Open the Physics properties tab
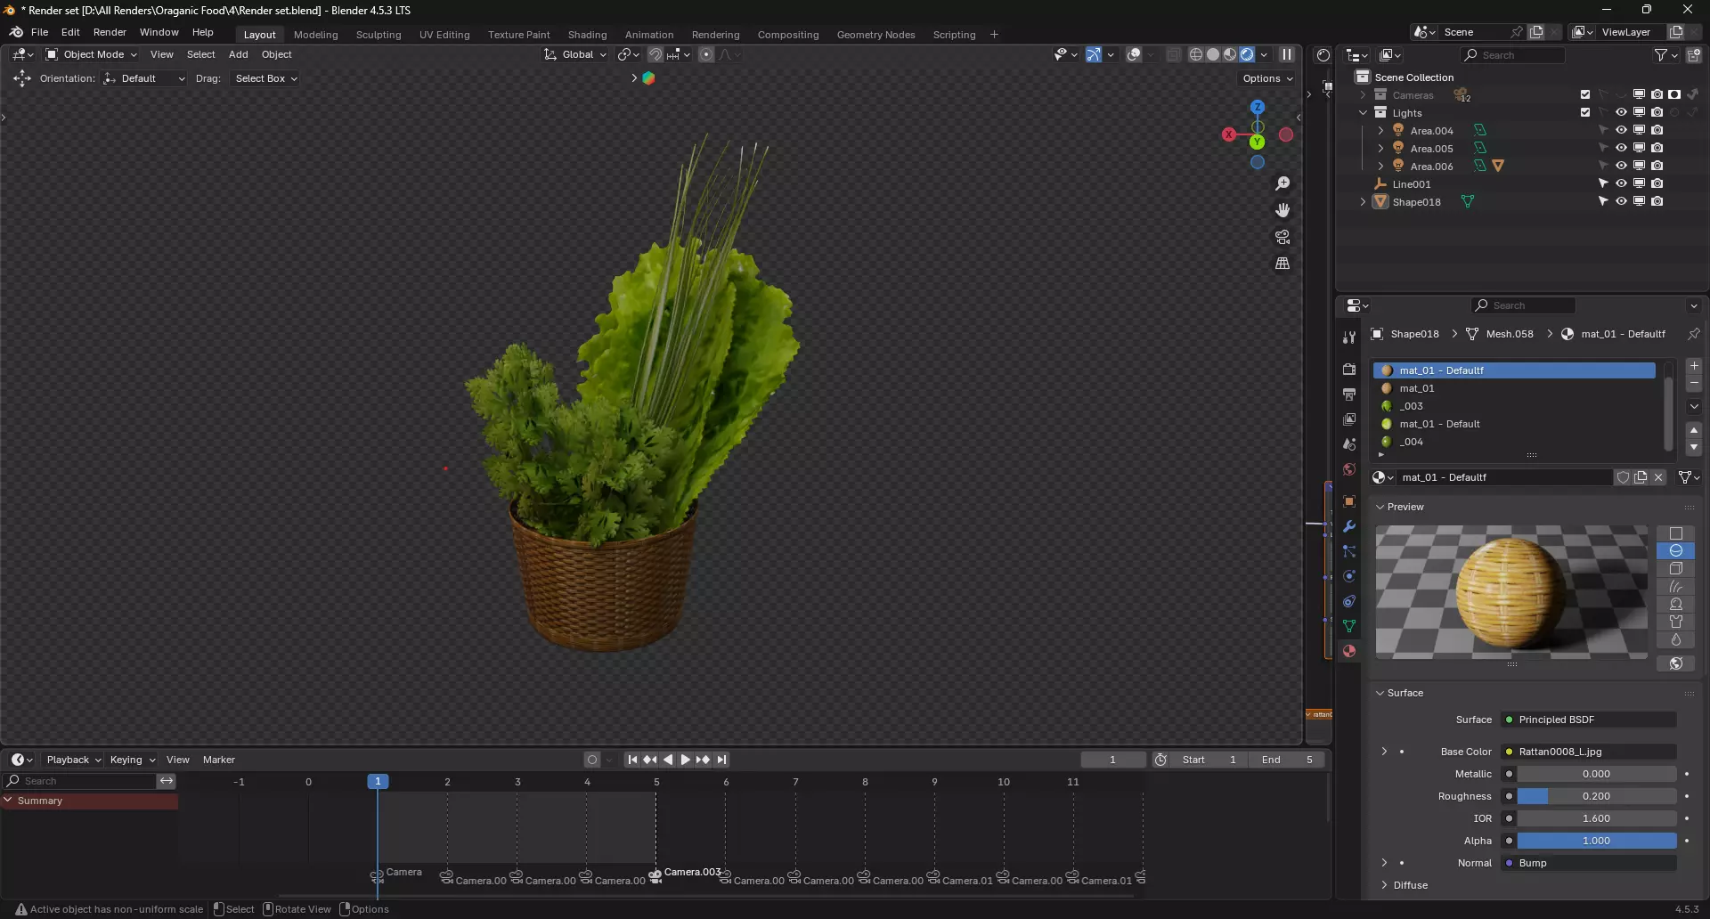Screen dimensions: 1710x919 tap(1349, 576)
